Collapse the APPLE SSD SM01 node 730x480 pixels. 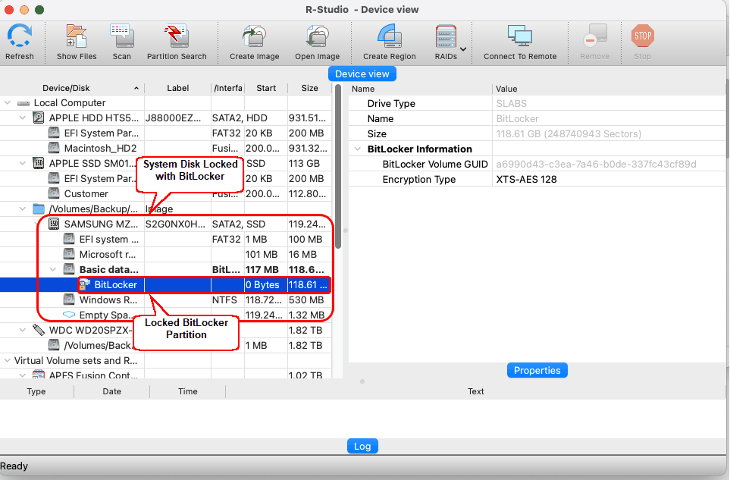[x=22, y=164]
